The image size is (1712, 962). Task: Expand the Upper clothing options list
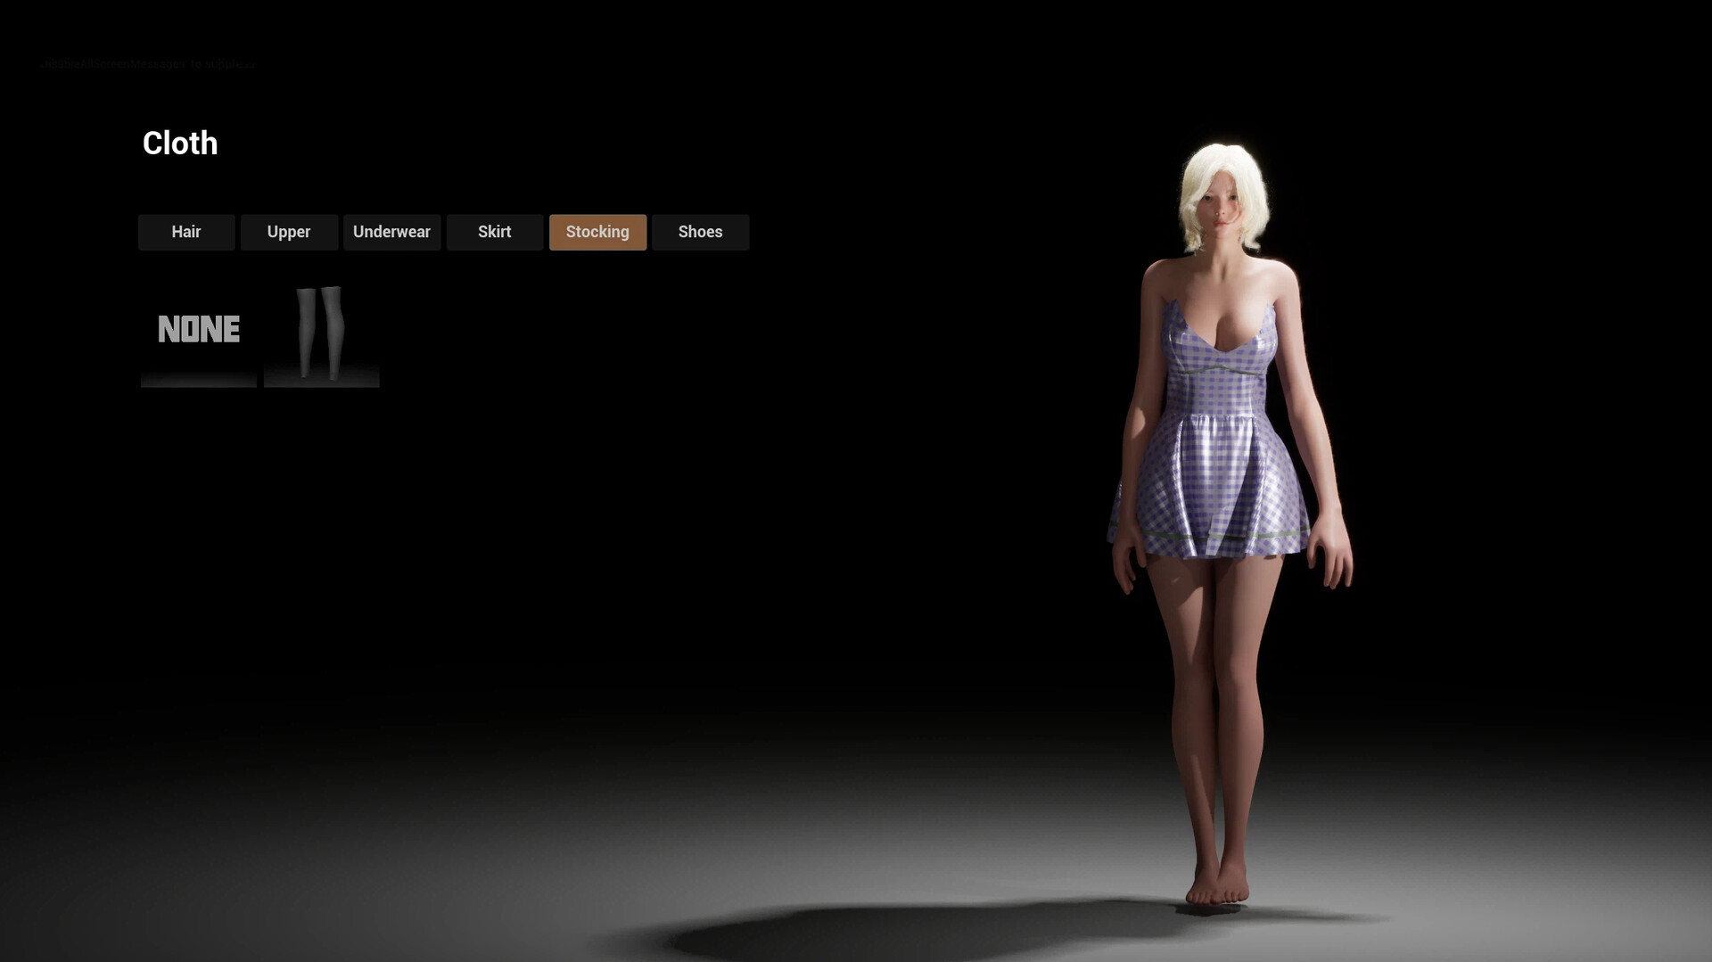tap(289, 232)
